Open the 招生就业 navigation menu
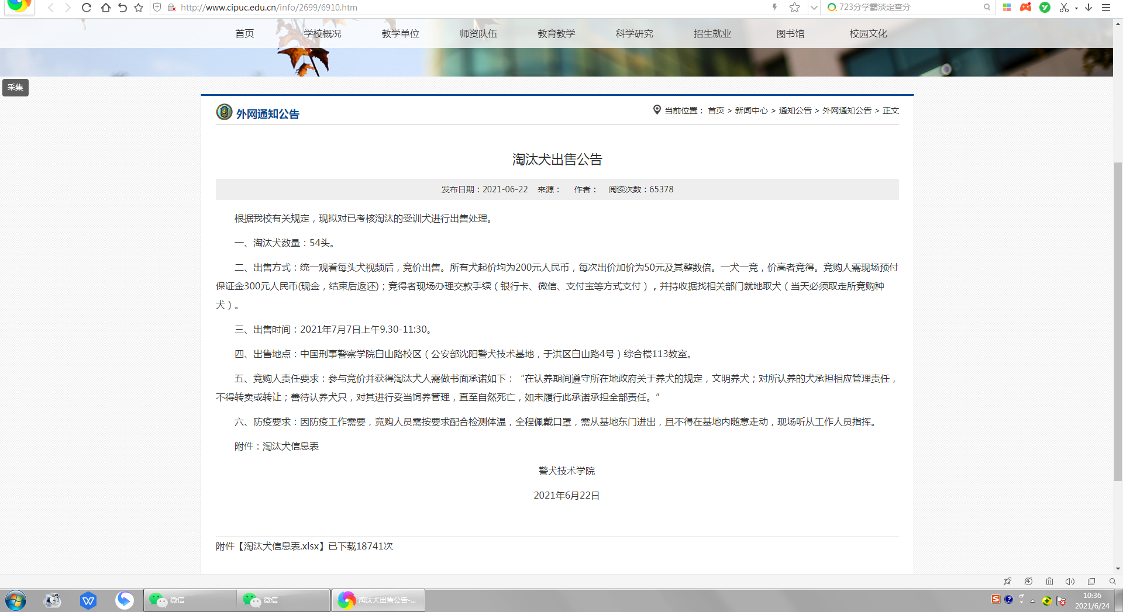The width and height of the screenshot is (1123, 612). [x=712, y=34]
